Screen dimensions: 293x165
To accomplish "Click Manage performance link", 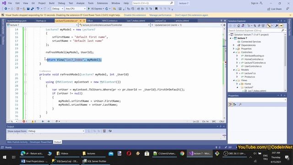I will pos(160,15).
